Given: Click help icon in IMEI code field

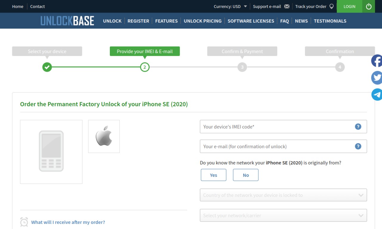Looking at the screenshot, I should point(358,127).
